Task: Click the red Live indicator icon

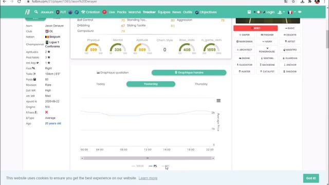Action: tap(104, 12)
